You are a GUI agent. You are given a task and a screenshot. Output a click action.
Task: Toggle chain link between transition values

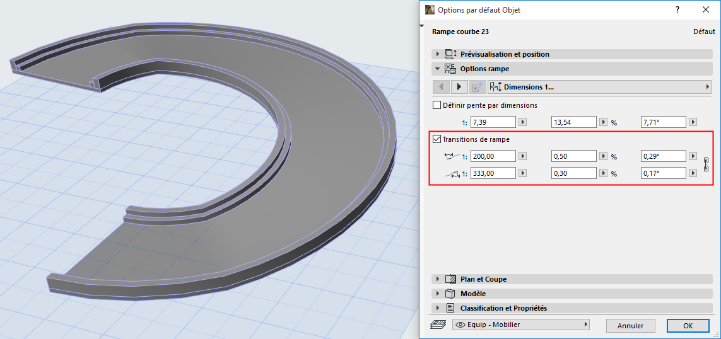[x=706, y=165]
